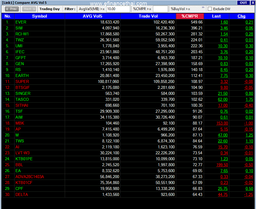Click SINGER change value 0.80
The height and width of the screenshot is (209, 256).
(249, 93)
